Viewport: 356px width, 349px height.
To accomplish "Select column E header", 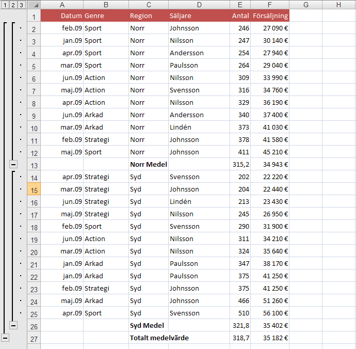I will pos(240,5).
